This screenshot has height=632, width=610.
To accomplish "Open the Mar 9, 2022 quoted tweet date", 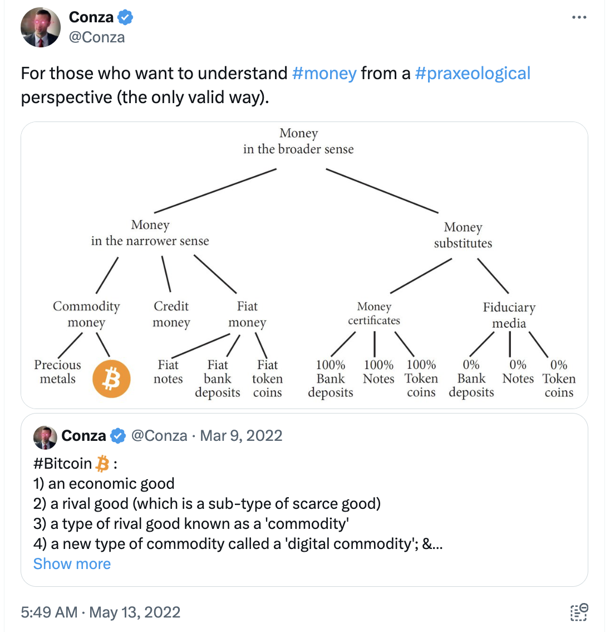I will click(241, 436).
